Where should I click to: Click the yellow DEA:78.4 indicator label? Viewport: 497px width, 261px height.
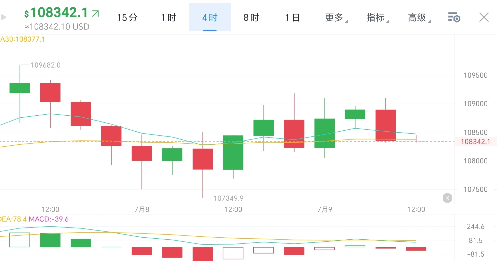13,219
